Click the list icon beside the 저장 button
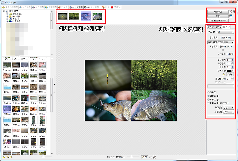 tap(231, 16)
